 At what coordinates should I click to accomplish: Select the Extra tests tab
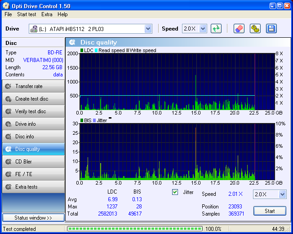click(x=33, y=187)
